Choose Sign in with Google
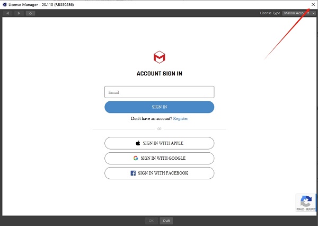Viewport: 318px width, 226px height. [159, 158]
